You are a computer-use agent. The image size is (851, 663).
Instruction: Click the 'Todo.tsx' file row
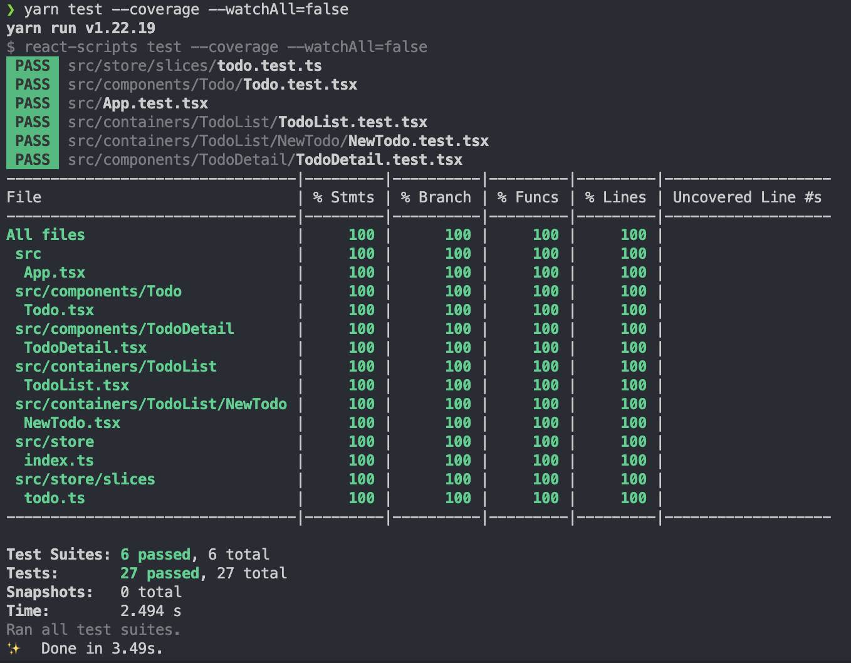click(x=59, y=310)
